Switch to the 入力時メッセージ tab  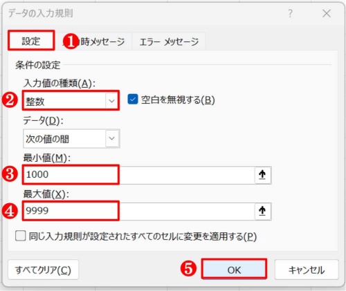93,41
